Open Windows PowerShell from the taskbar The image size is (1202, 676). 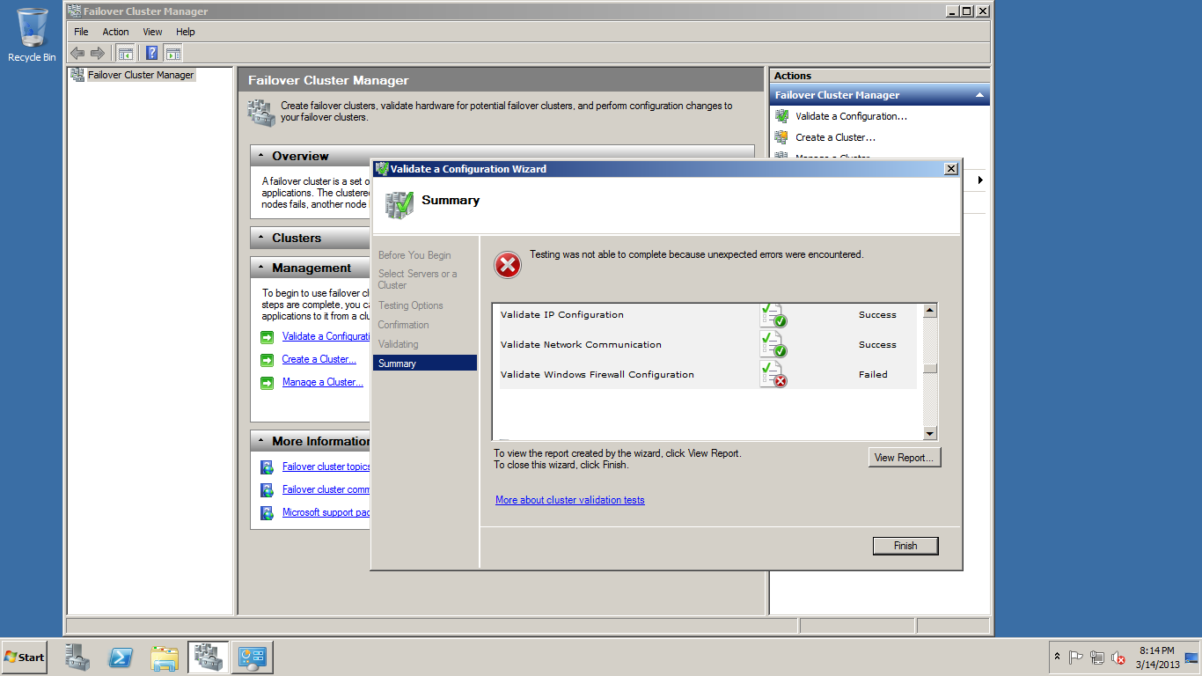(121, 658)
